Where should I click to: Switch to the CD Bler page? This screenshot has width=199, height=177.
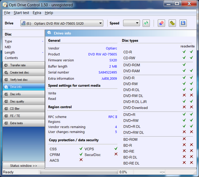[24, 108]
